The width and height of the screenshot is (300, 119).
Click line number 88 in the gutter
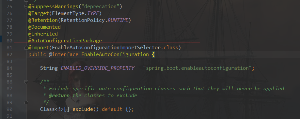point(9,96)
